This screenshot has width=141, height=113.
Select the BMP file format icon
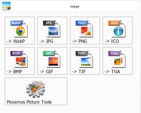tap(19, 59)
